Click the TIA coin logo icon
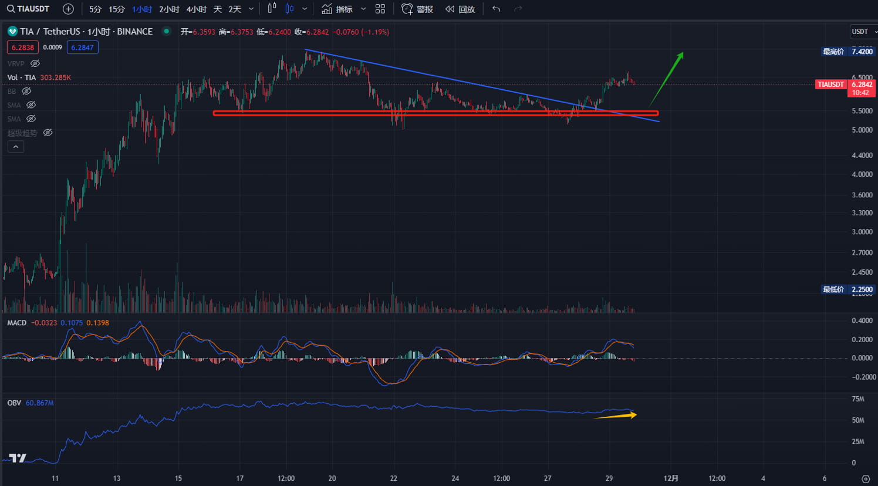The image size is (878, 486). click(12, 32)
